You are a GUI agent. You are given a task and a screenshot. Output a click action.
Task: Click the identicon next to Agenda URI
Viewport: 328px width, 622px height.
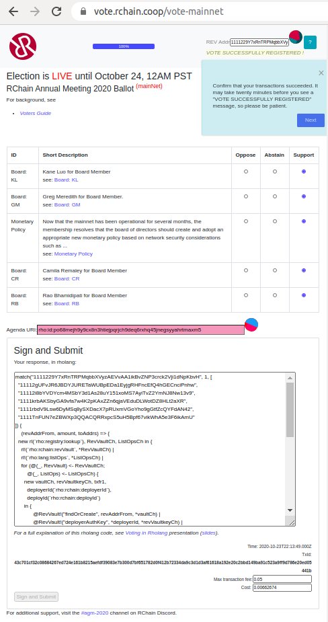click(x=251, y=325)
